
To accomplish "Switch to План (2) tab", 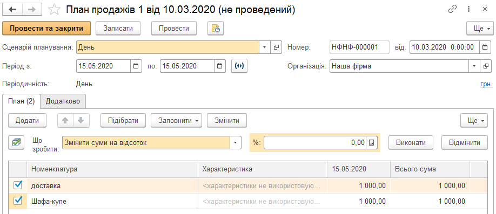I will click(x=22, y=101).
